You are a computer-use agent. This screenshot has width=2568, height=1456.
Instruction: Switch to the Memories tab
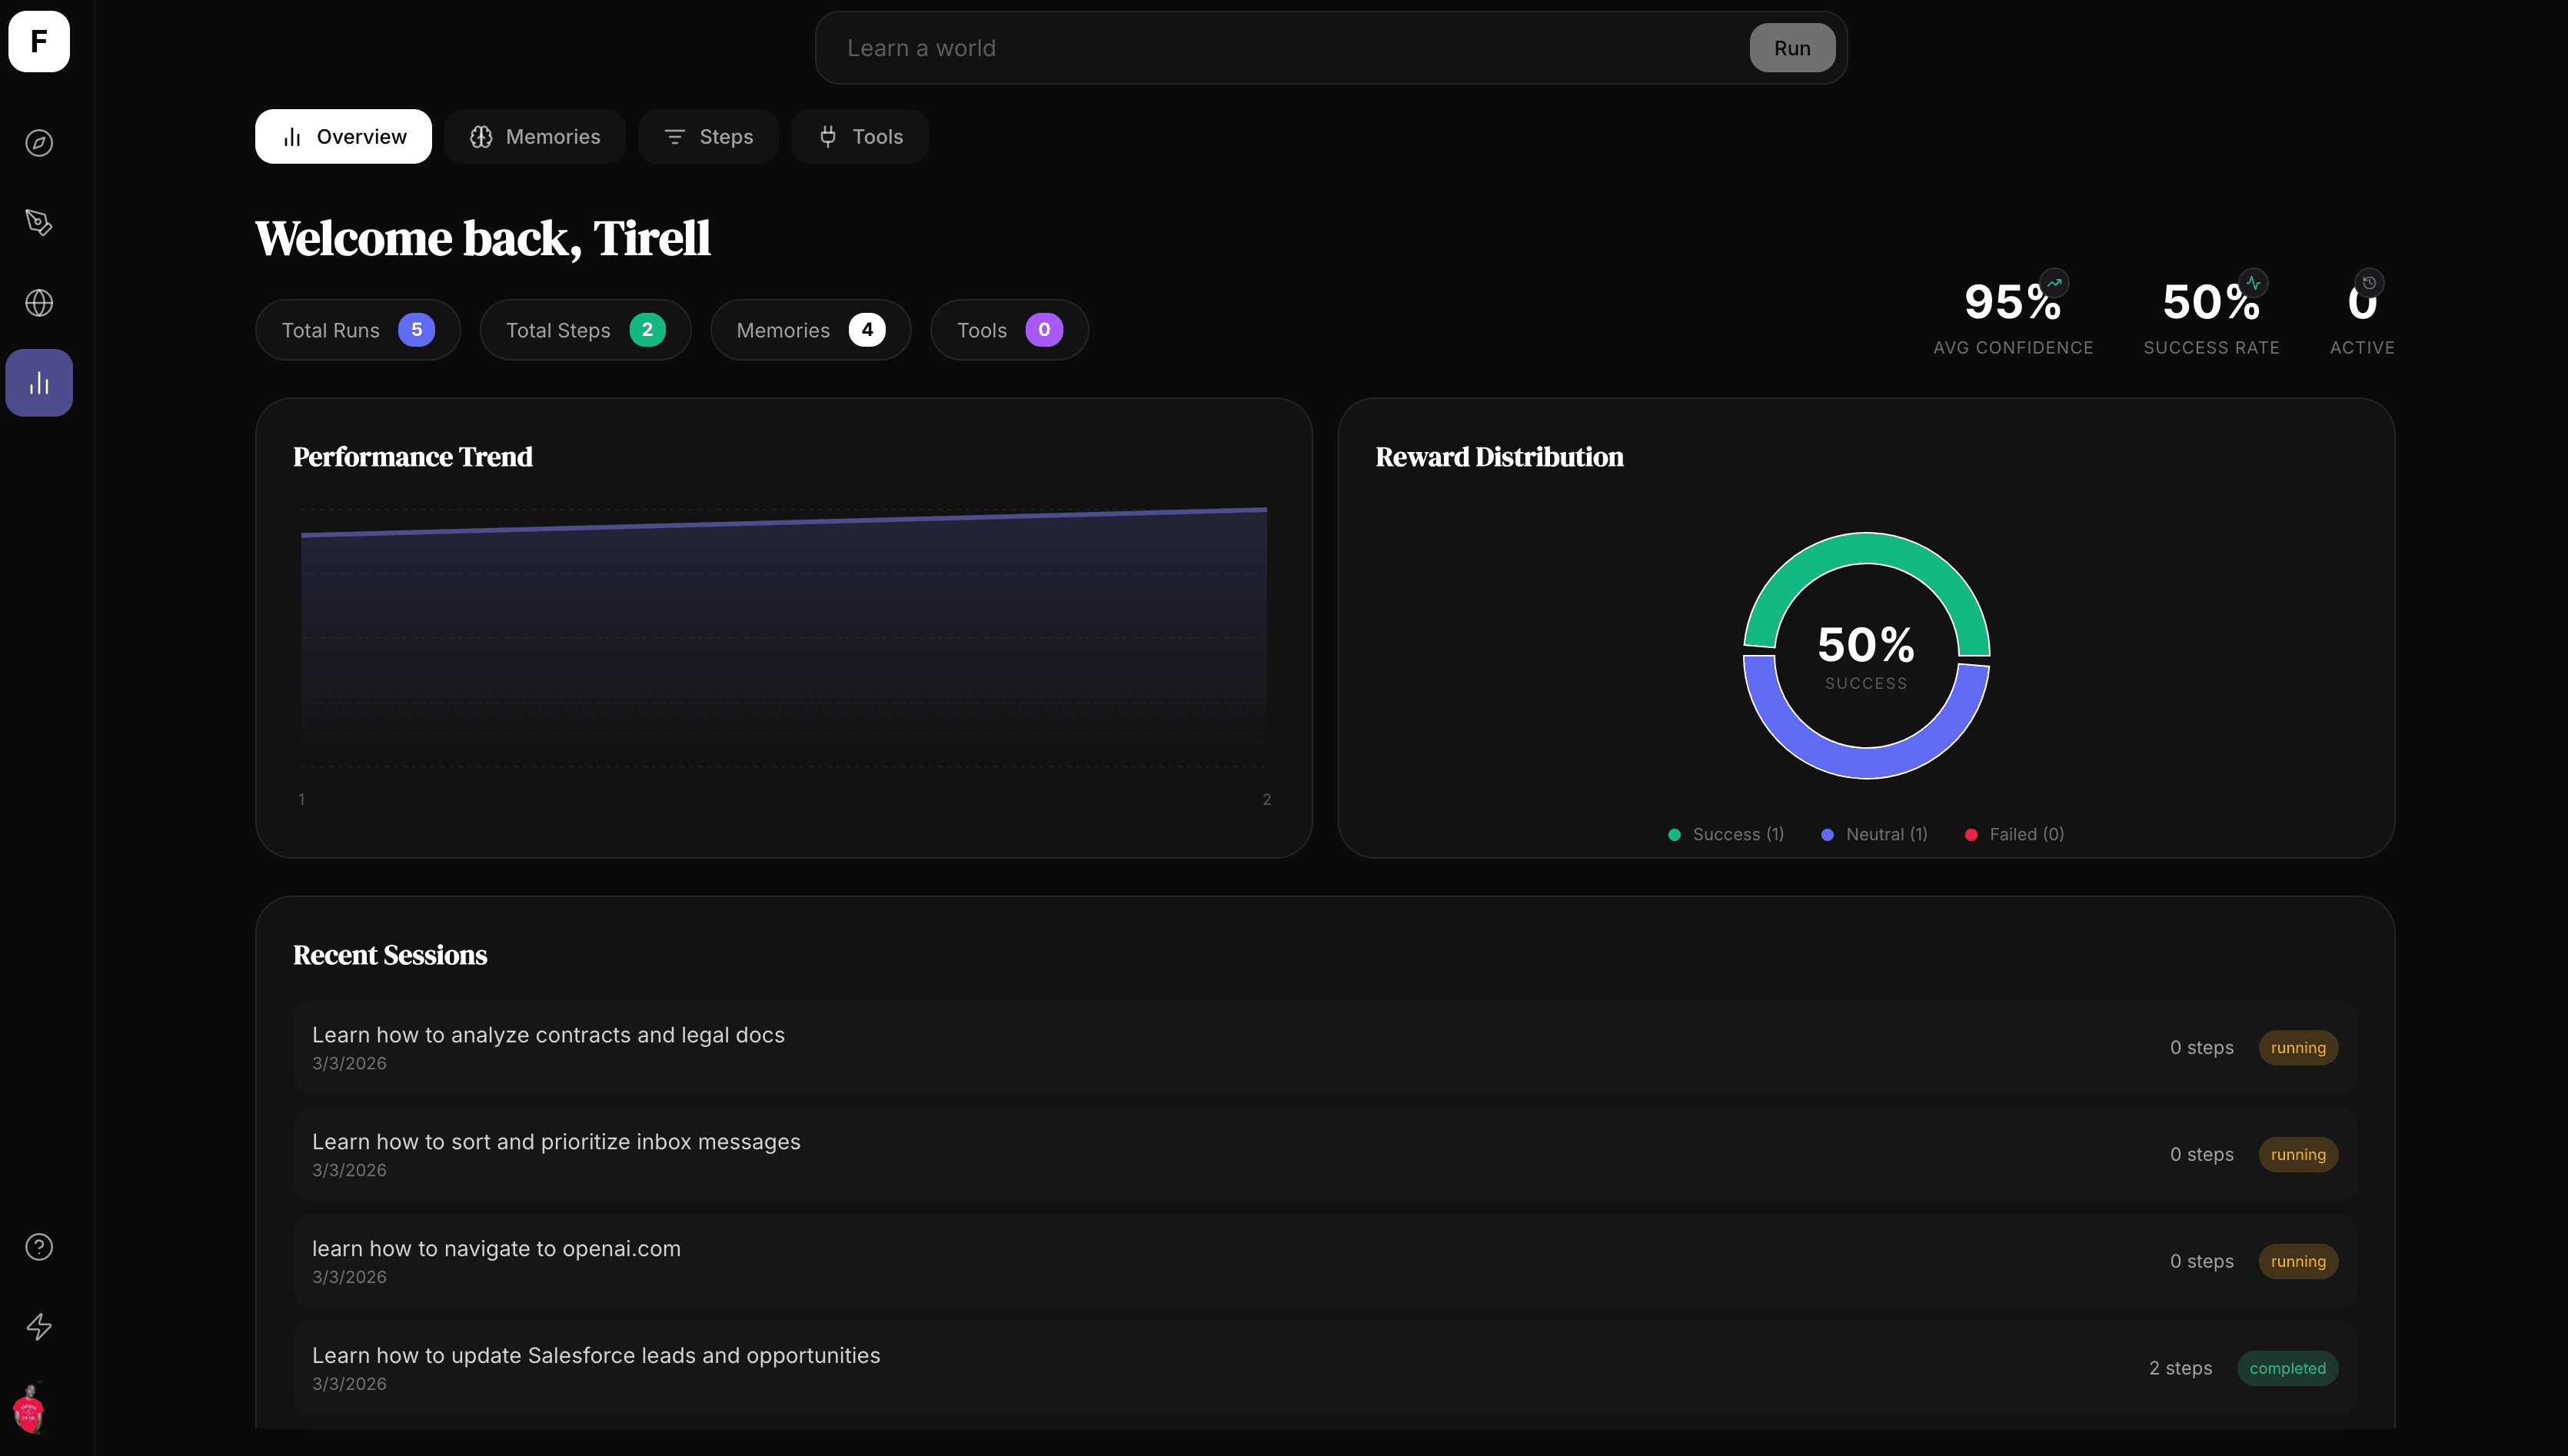pos(535,137)
